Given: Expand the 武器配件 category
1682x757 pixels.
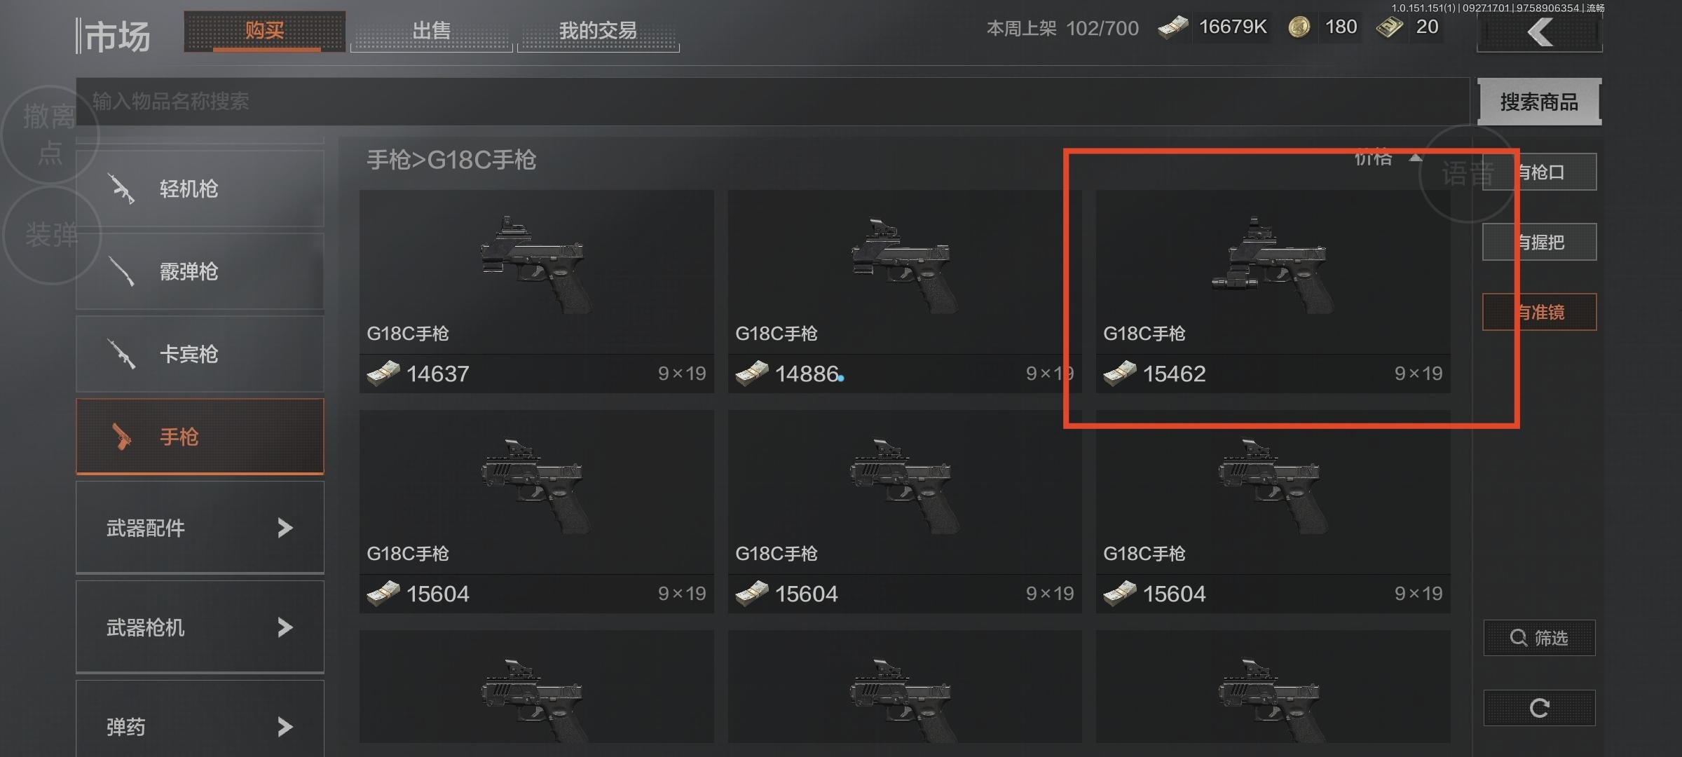Looking at the screenshot, I should (x=200, y=528).
